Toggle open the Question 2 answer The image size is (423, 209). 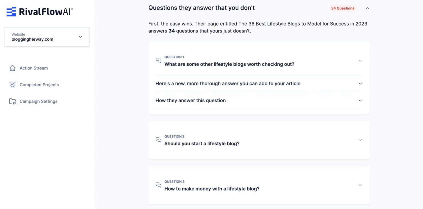pos(360,140)
